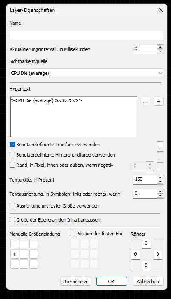
Task: Click the plus button beside Hypertext field
Action: coord(159,102)
